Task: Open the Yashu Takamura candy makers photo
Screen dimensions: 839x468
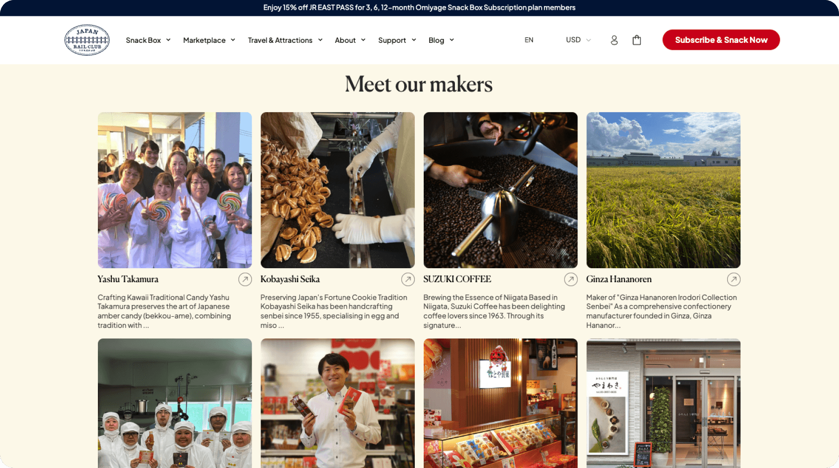Action: pos(175,190)
